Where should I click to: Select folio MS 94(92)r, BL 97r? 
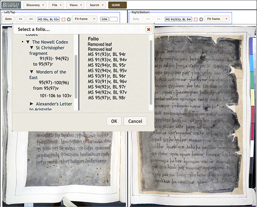click(x=107, y=87)
